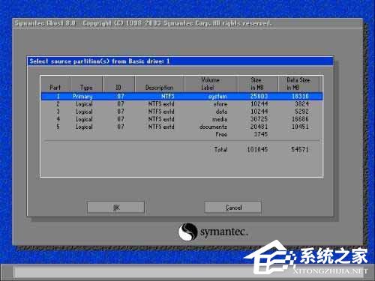Click the 'NTFS' description in row 1
The width and height of the screenshot is (375, 281).
pos(168,97)
